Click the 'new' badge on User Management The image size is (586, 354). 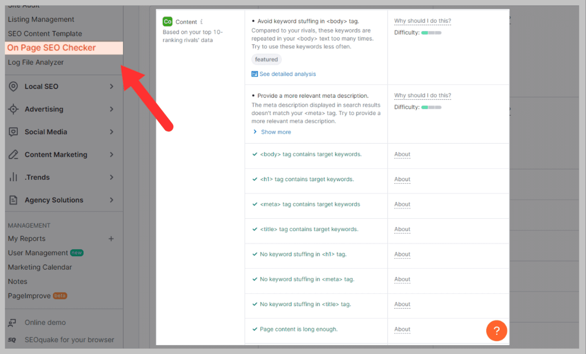(77, 253)
